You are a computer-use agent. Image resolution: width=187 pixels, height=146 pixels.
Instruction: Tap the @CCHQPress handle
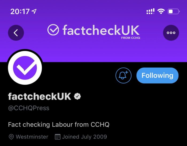point(29,108)
